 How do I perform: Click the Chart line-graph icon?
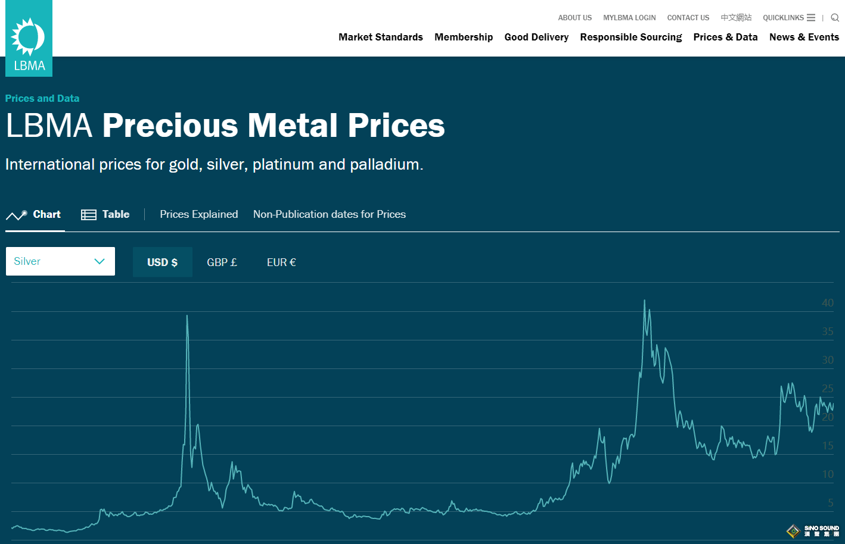(17, 215)
